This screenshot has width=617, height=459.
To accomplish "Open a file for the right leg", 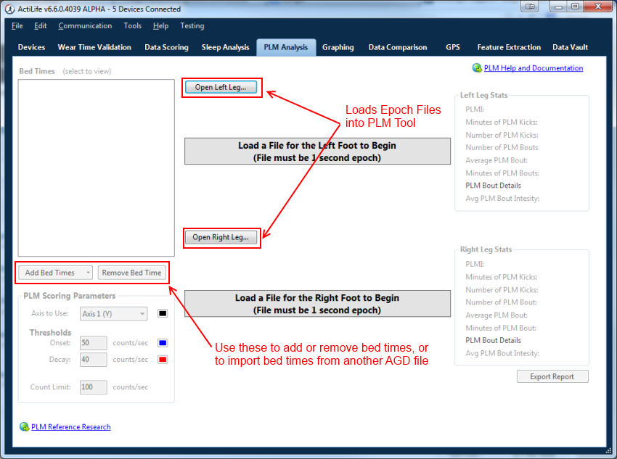I will (x=221, y=237).
